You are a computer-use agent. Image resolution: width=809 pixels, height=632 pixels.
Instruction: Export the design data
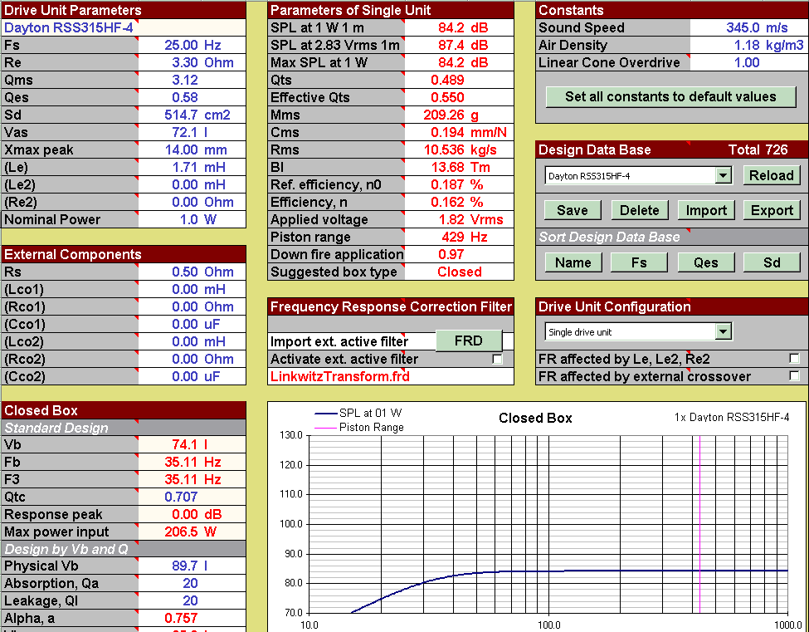click(x=772, y=211)
